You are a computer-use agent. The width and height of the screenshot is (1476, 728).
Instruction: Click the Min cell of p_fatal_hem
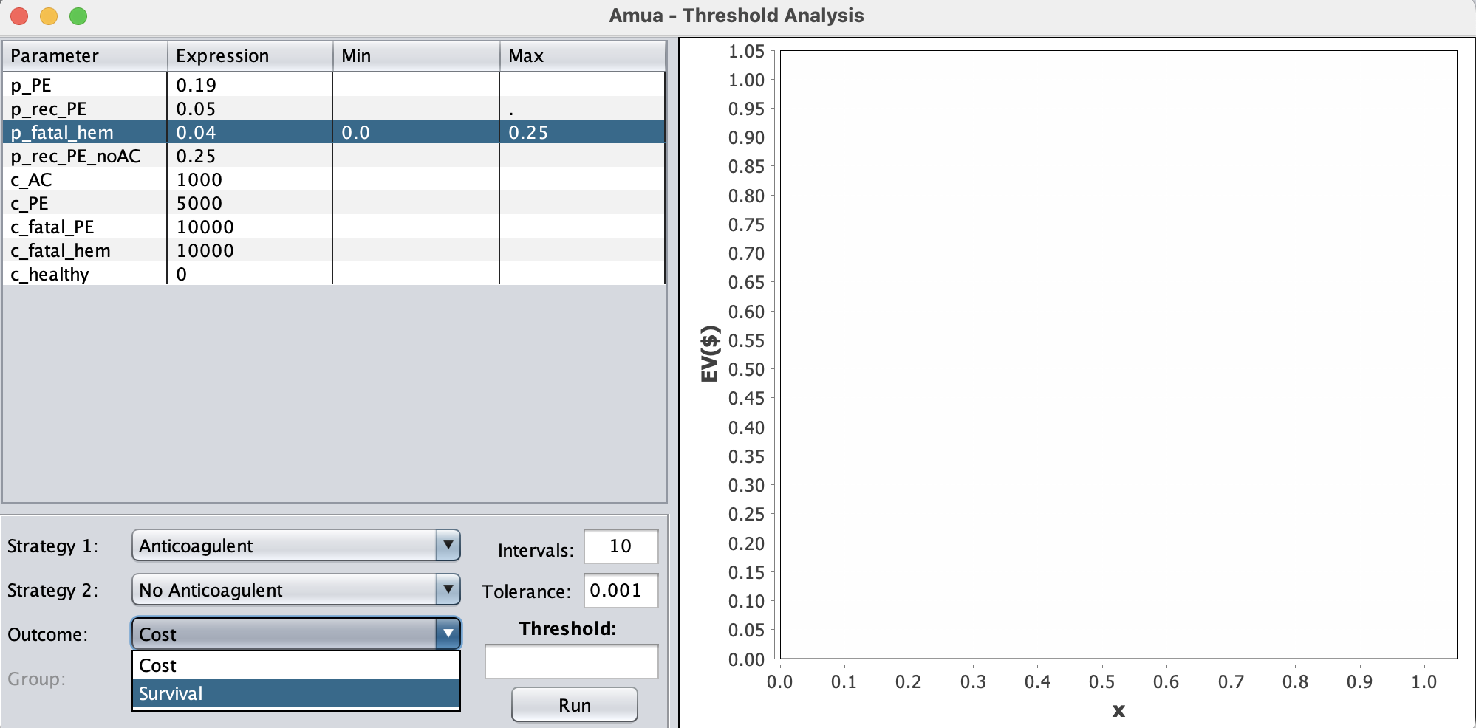coord(415,133)
